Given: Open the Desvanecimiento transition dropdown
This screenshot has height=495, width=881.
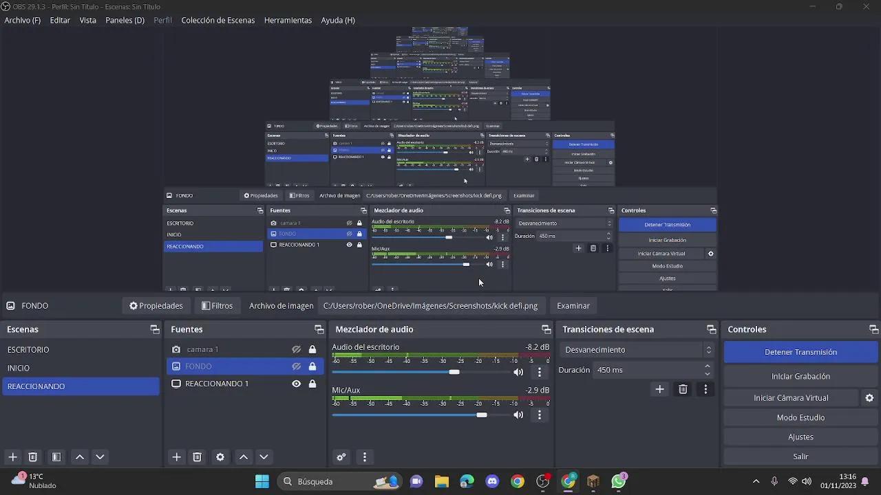Looking at the screenshot, I should pyautogui.click(x=637, y=350).
